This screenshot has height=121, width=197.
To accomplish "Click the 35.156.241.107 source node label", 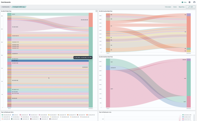I will (x=15, y=89).
